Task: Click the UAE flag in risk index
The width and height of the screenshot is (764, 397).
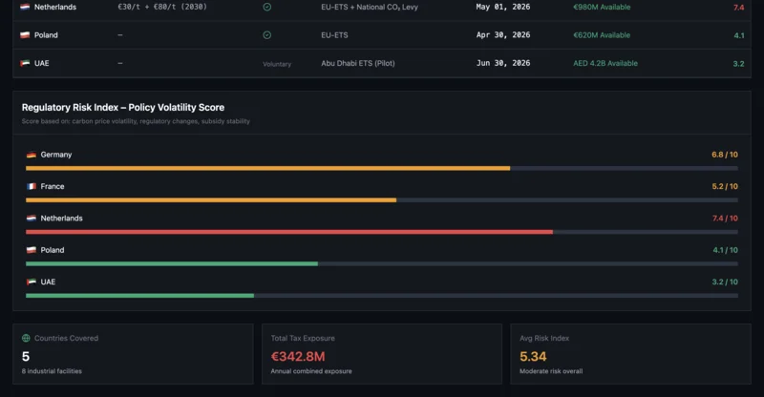Action: pos(31,282)
